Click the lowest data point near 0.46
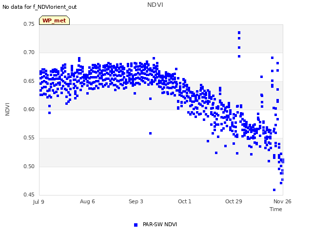The width and height of the screenshot is (312, 234). point(274,190)
